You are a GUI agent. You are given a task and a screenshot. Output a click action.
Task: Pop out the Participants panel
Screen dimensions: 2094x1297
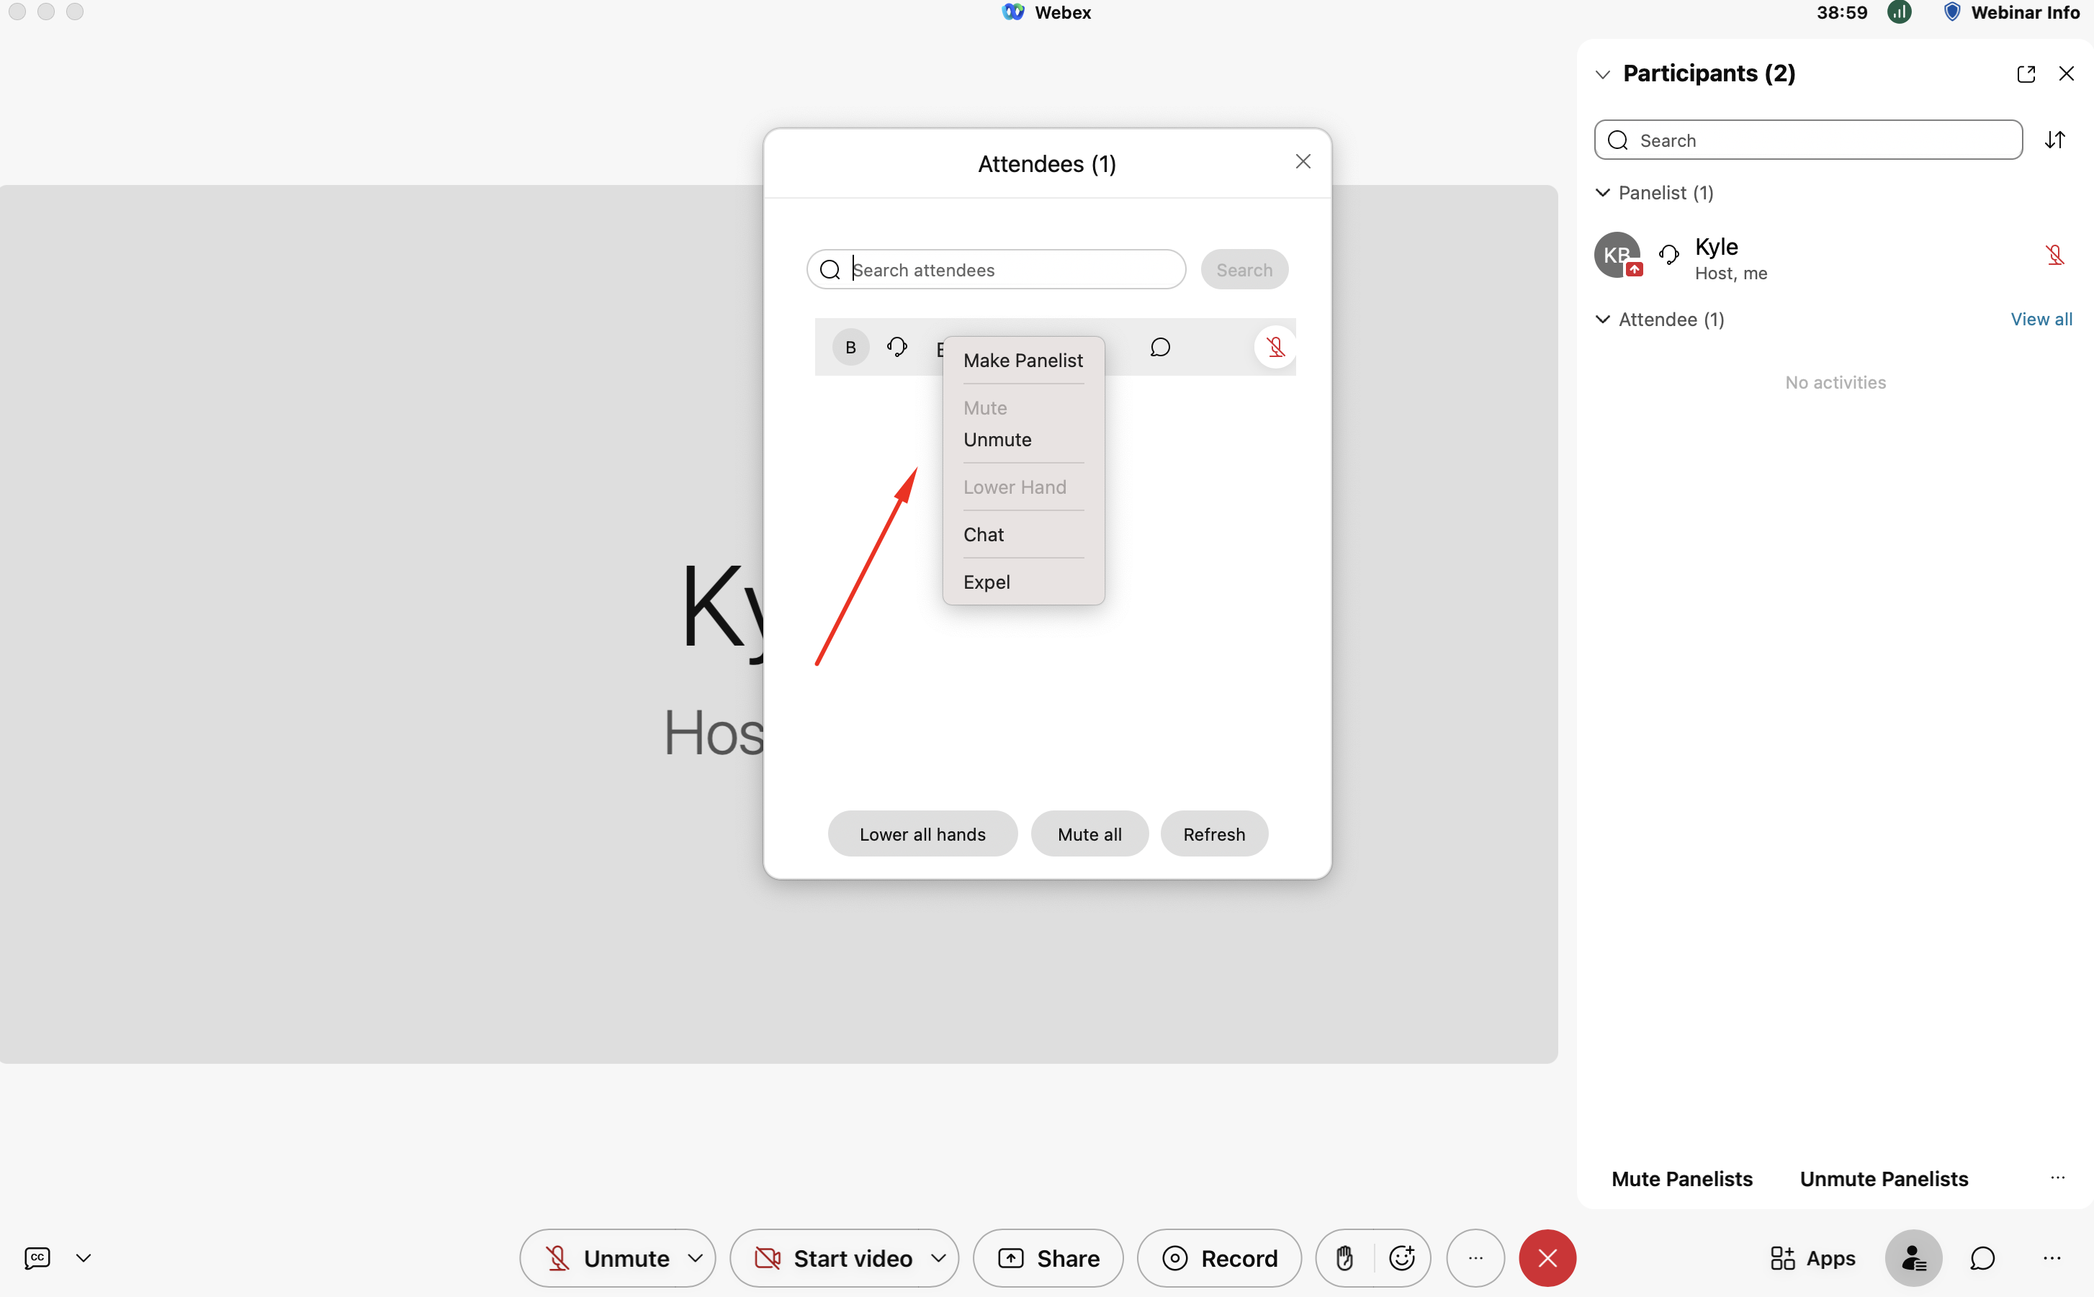pos(2026,73)
